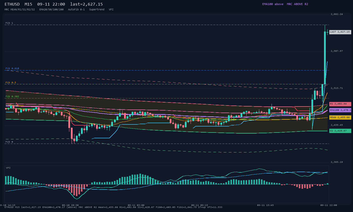Click the ETHUSD symbol in the chart title
This screenshot has width=353, height=212.
(13, 4)
